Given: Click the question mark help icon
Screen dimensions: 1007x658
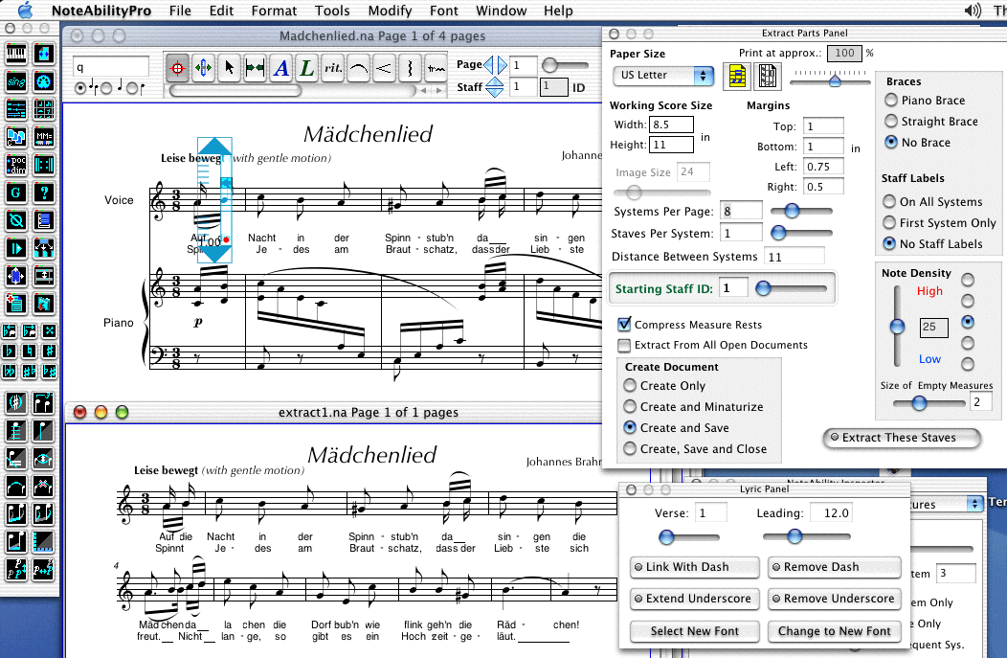Looking at the screenshot, I should (43, 193).
